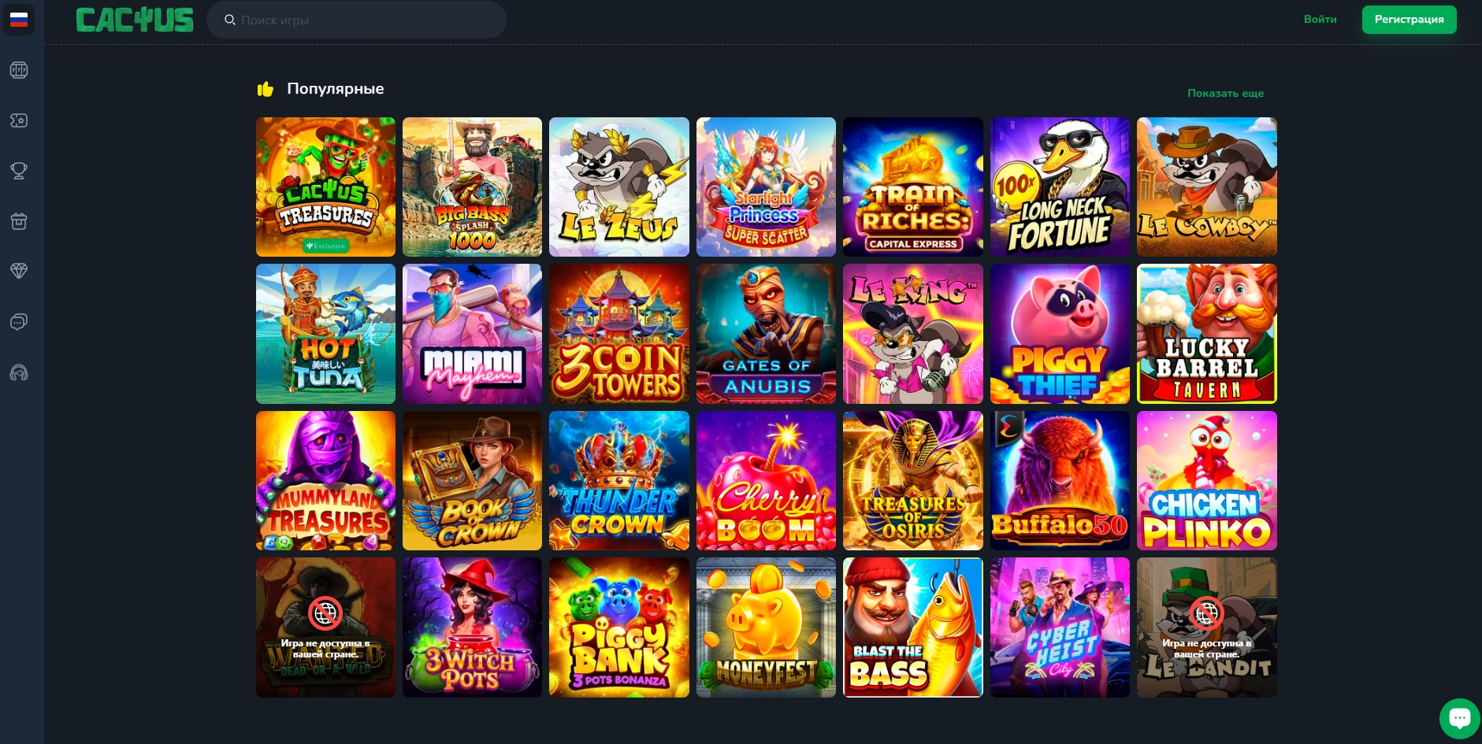Click the Показать еще link
The image size is (1482, 744).
pyautogui.click(x=1225, y=93)
